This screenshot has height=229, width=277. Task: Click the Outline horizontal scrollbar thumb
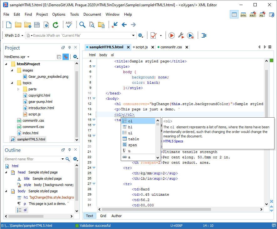point(26,216)
